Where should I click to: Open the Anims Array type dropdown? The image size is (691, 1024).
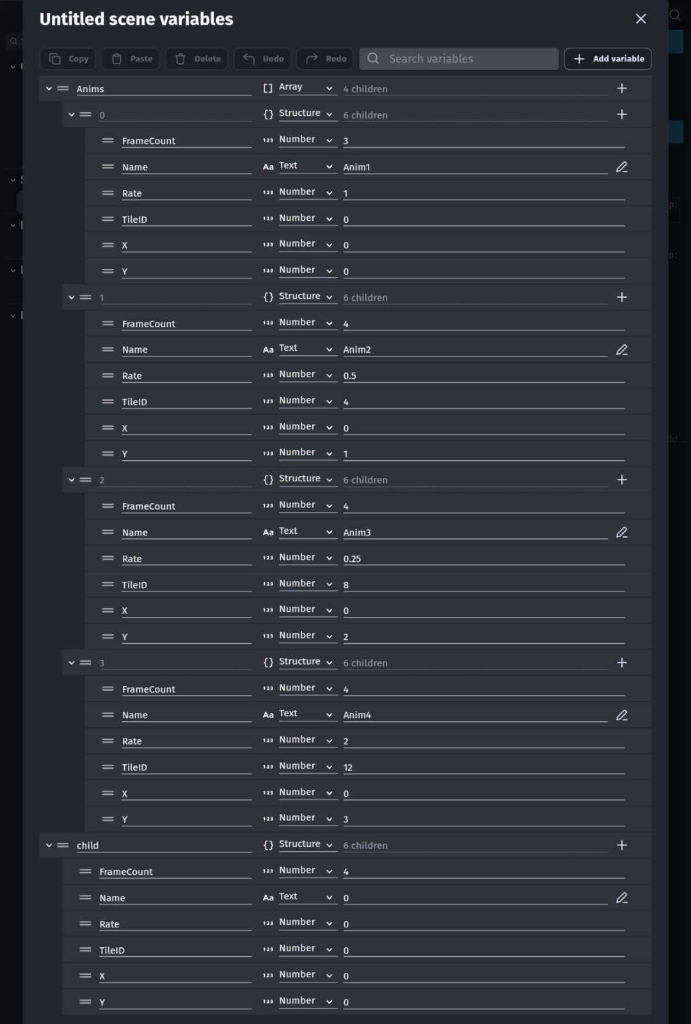300,88
